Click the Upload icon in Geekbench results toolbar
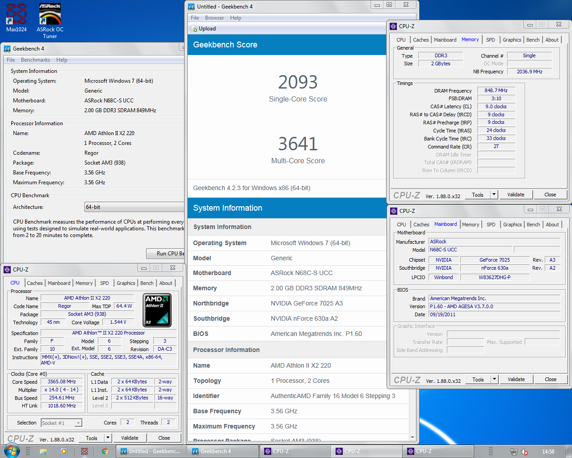 tap(194, 29)
